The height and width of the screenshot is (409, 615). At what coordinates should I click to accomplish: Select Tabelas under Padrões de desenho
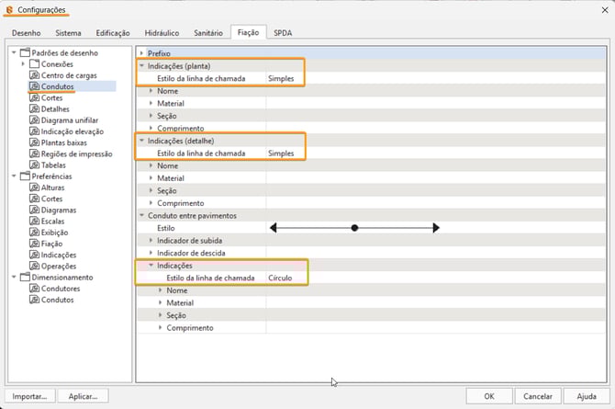(56, 165)
